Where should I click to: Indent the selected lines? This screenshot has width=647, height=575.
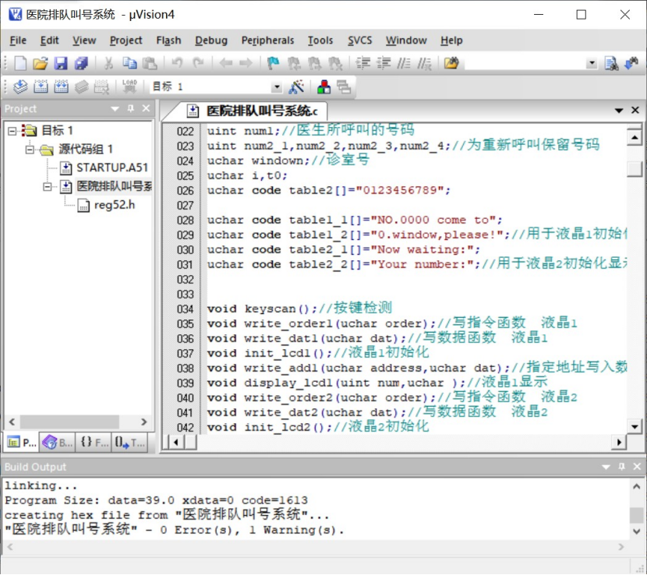[363, 63]
